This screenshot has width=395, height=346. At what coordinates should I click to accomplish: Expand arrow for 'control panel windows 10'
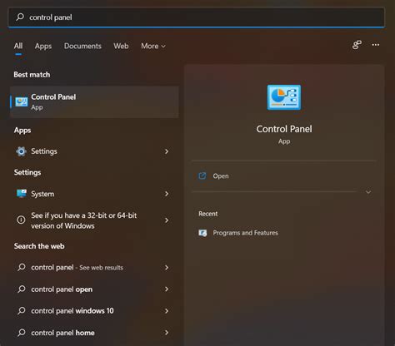pyautogui.click(x=167, y=311)
